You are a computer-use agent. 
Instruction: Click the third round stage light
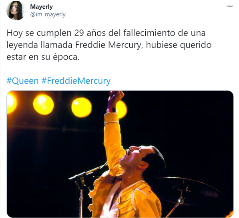(81, 107)
